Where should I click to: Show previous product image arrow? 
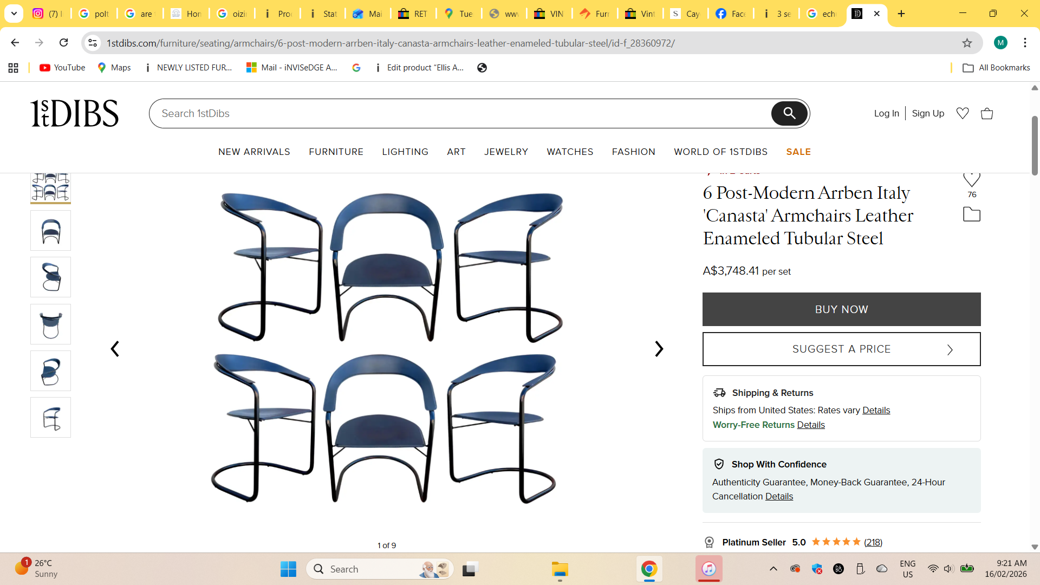coord(115,349)
